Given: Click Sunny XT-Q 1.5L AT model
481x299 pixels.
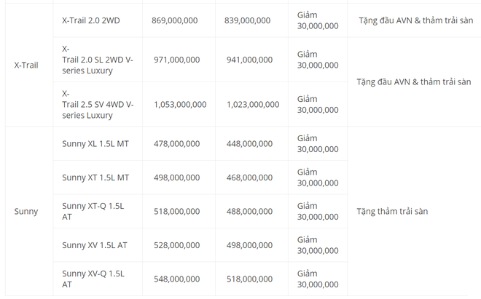Looking at the screenshot, I should click(93, 212).
